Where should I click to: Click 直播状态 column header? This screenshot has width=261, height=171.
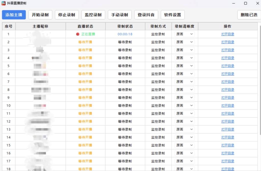85,26
